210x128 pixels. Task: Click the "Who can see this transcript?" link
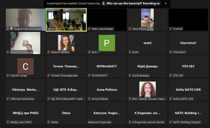[x=126, y=4]
